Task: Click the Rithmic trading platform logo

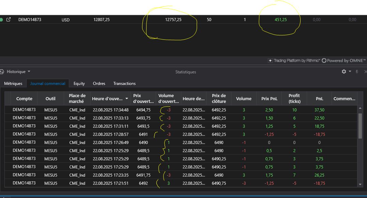Action: (294, 61)
